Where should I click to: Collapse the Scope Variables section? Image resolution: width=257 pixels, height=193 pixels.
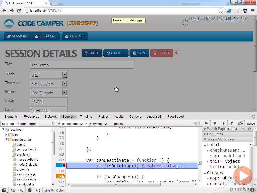[x=205, y=139]
